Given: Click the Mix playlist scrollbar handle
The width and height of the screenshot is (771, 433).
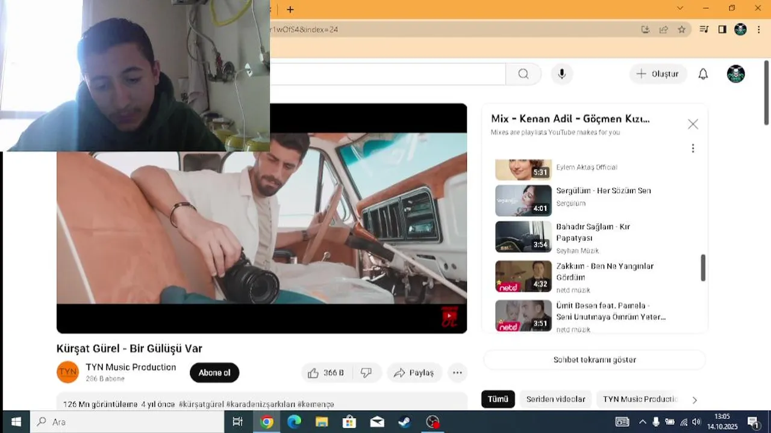Looking at the screenshot, I should [x=702, y=268].
